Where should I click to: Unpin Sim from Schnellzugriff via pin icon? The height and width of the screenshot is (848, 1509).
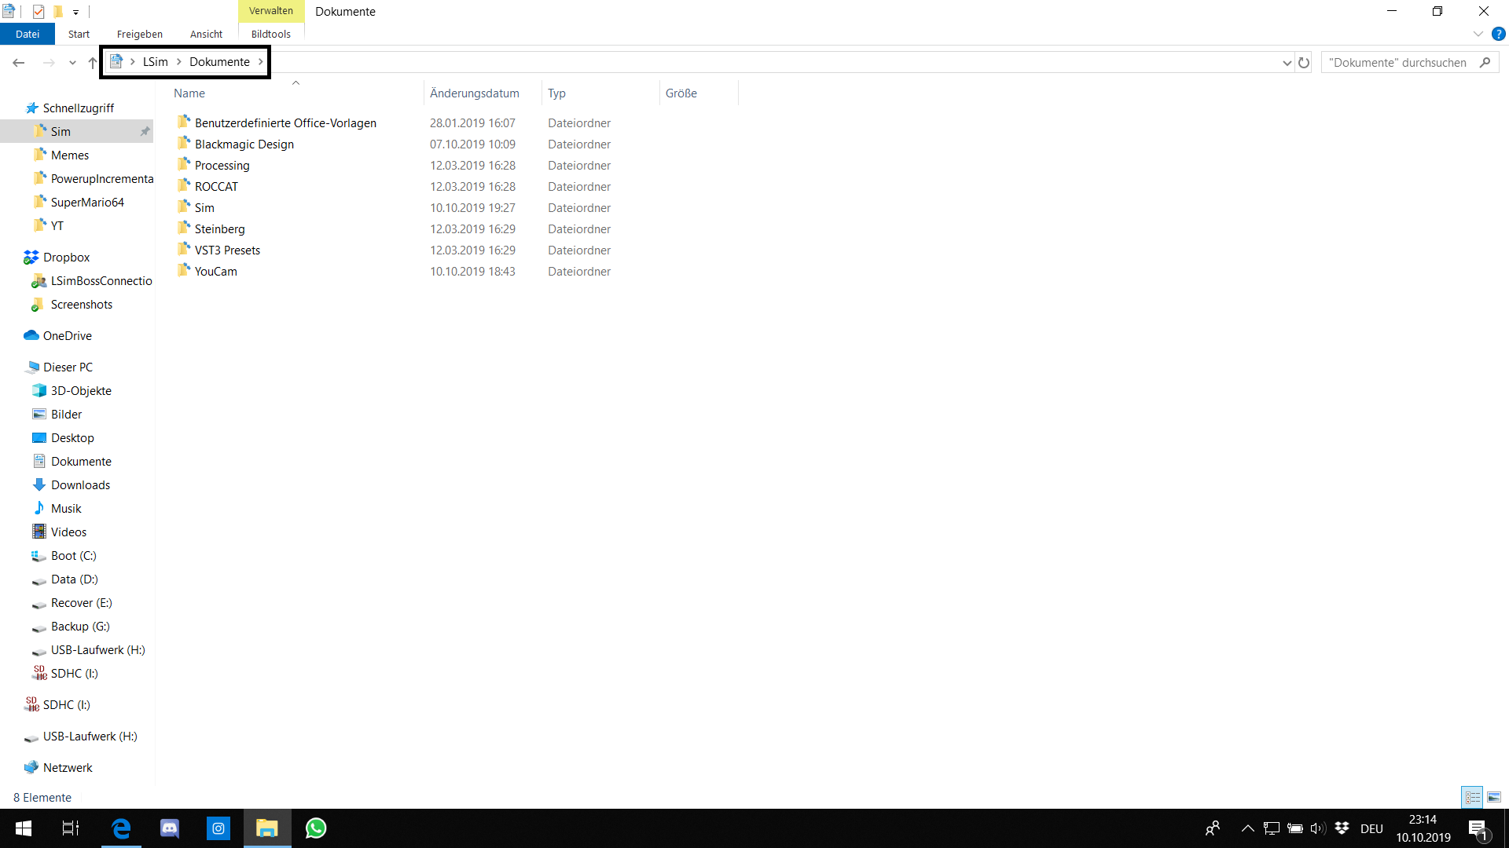145,132
